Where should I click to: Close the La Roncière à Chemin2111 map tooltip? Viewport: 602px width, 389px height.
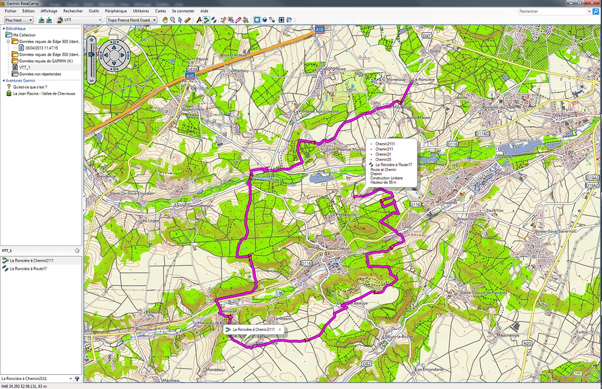pyautogui.click(x=279, y=330)
